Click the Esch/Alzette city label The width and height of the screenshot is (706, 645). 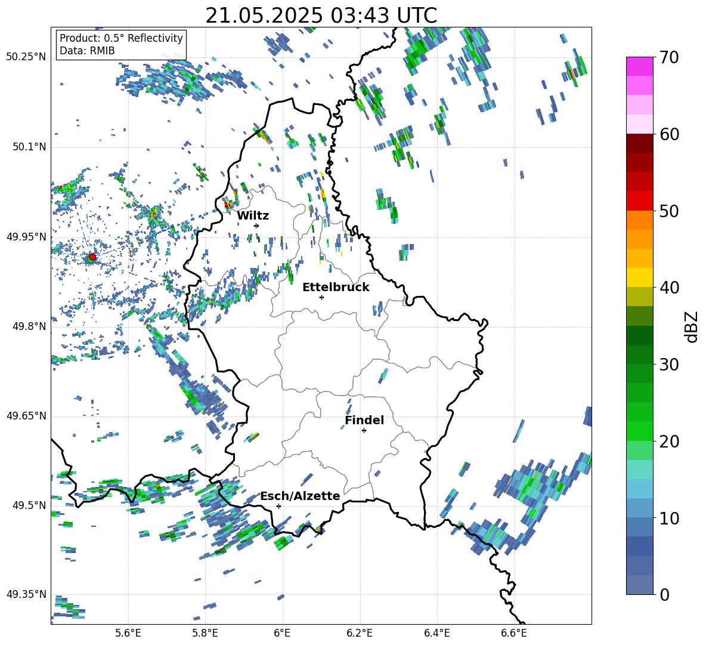click(301, 496)
